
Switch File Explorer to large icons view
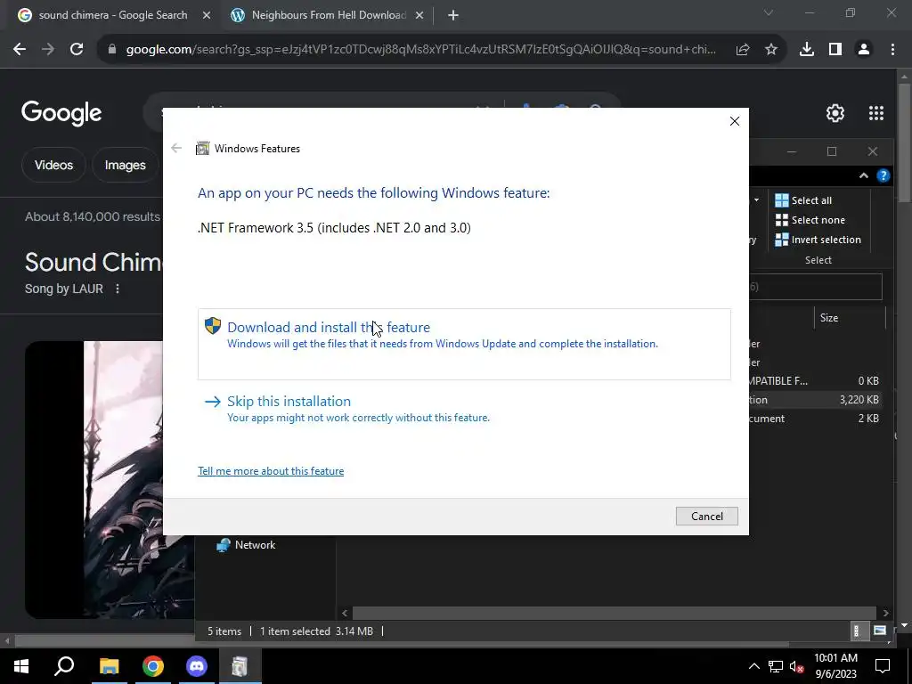pyautogui.click(x=879, y=631)
